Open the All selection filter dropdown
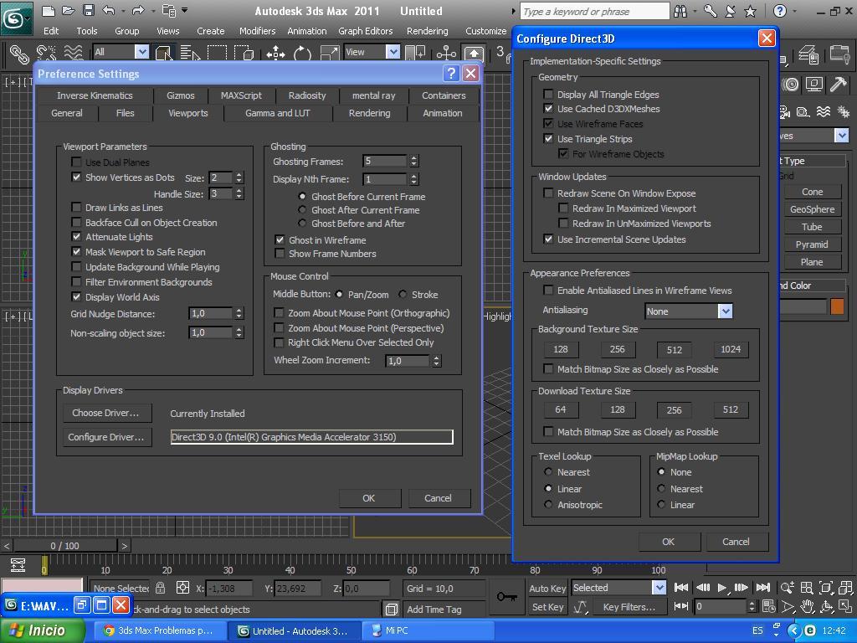857x643 pixels. [141, 52]
